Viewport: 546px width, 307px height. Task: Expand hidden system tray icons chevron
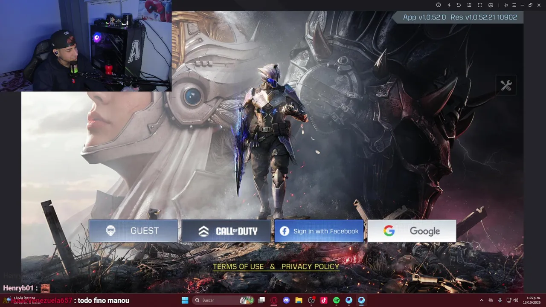pos(482,300)
